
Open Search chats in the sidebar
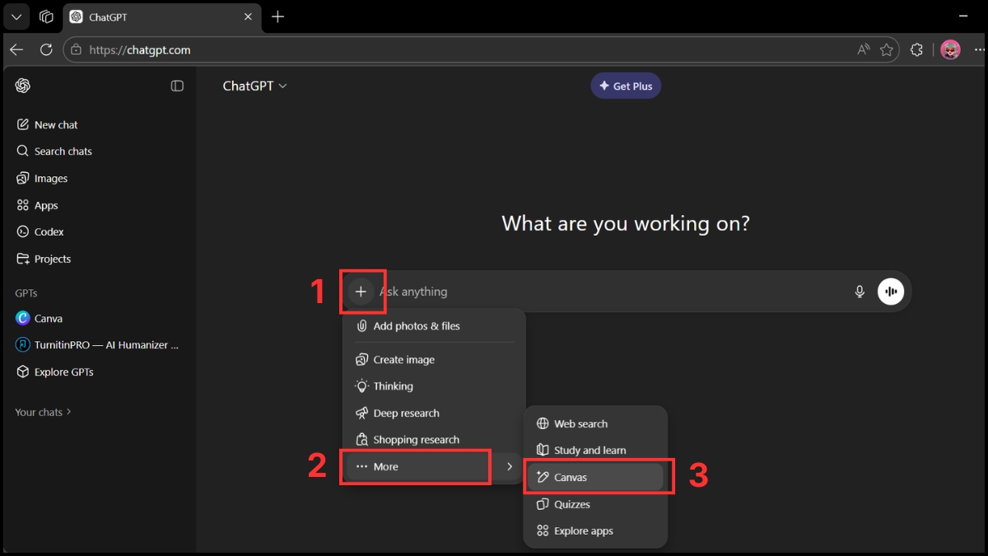point(63,151)
